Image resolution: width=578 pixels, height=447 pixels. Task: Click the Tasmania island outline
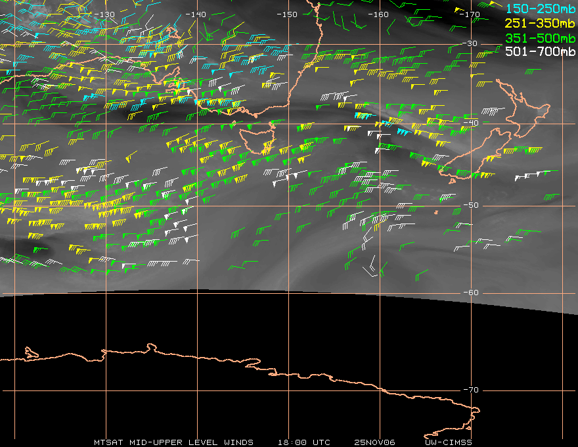click(257, 139)
